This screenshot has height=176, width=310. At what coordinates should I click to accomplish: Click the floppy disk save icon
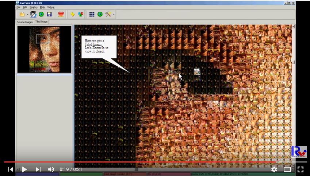point(49,14)
